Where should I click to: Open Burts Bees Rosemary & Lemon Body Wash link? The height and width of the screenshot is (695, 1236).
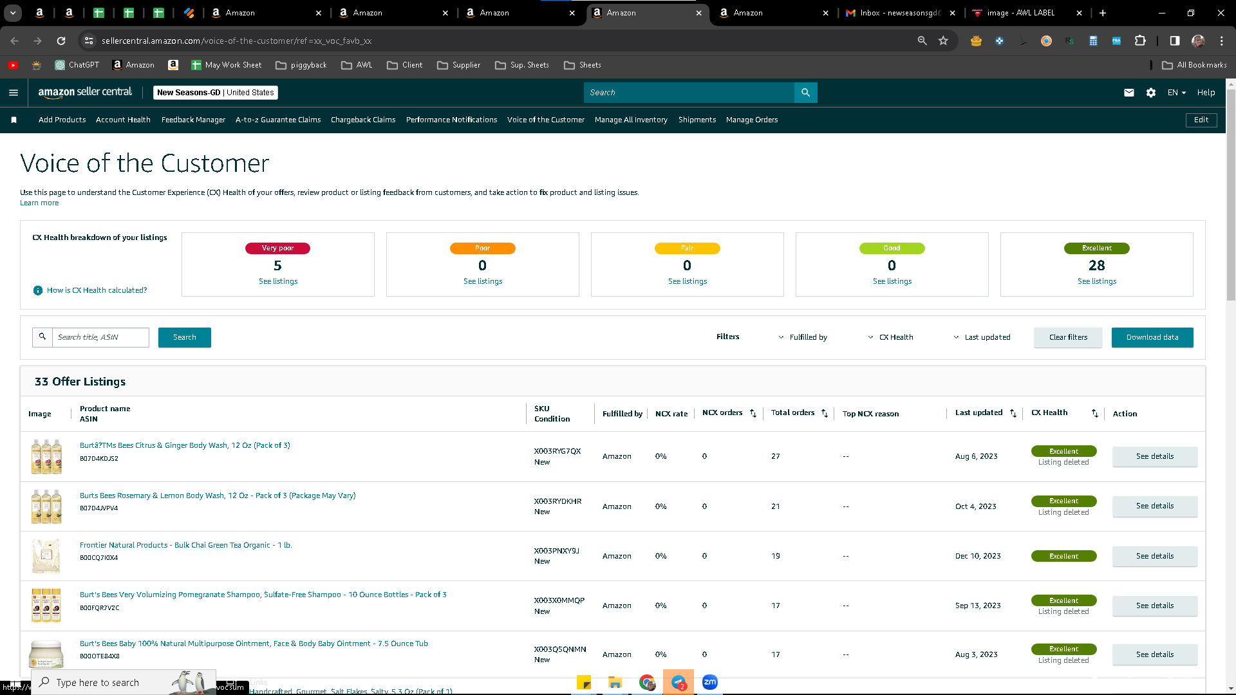pos(218,496)
